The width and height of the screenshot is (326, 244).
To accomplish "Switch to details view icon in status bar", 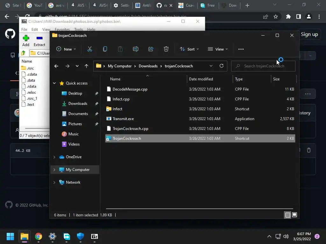I will coord(287,215).
